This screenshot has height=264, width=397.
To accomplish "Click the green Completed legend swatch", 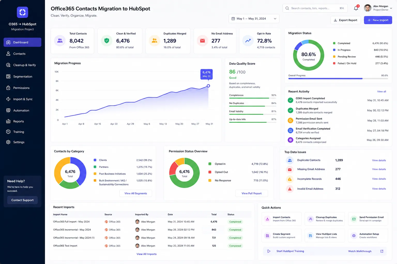I will click(334, 43).
